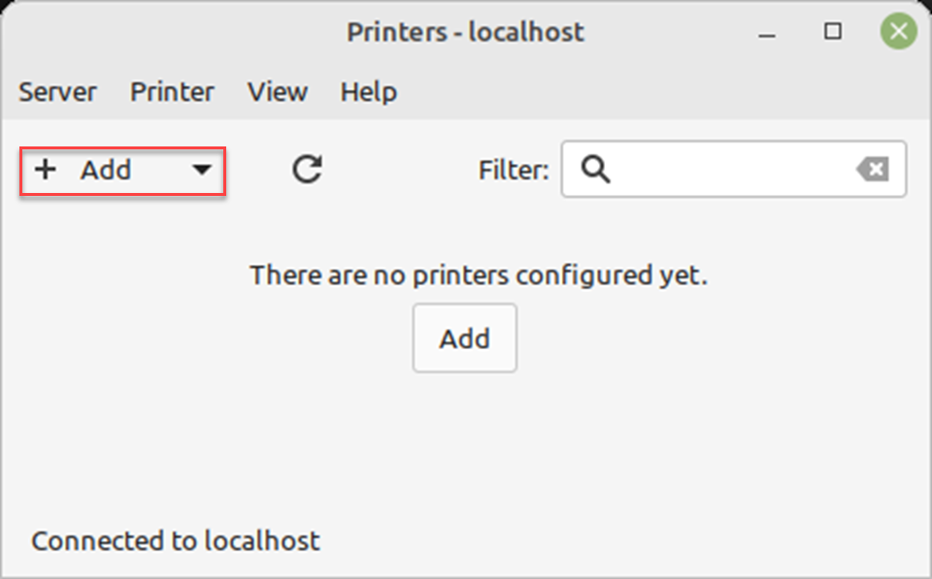
Task: Clear the filter with the backspace icon
Action: 872,170
